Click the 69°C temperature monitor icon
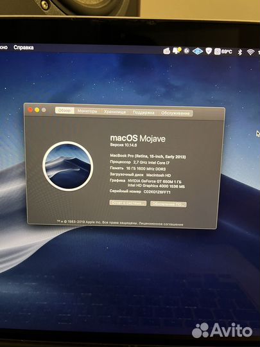The width and height of the screenshot is (260, 347). pyautogui.click(x=223, y=51)
